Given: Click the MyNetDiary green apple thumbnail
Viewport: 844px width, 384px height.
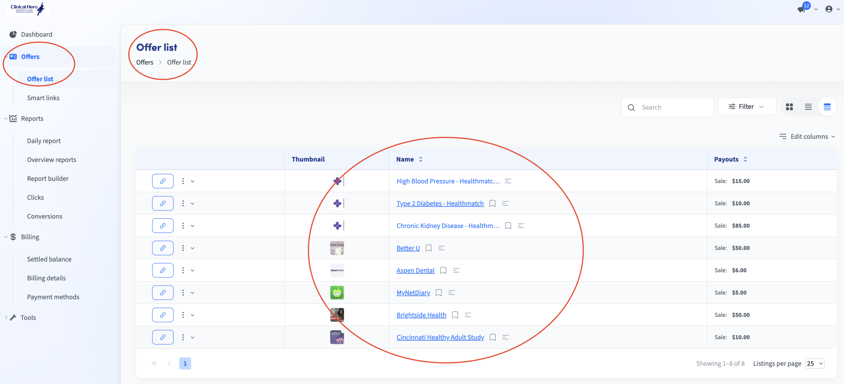Looking at the screenshot, I should [x=337, y=293].
